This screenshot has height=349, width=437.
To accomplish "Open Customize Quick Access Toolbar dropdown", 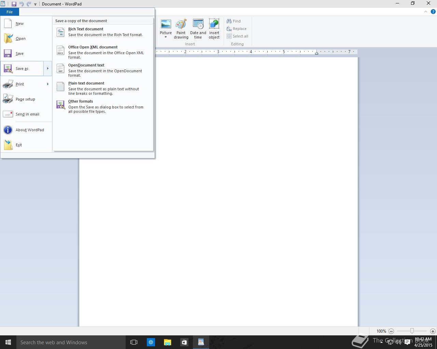I will click(x=35, y=4).
